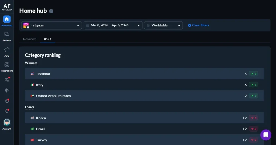Click the Korea flag icon
Screen dimensions: 276x145
coord(32,118)
